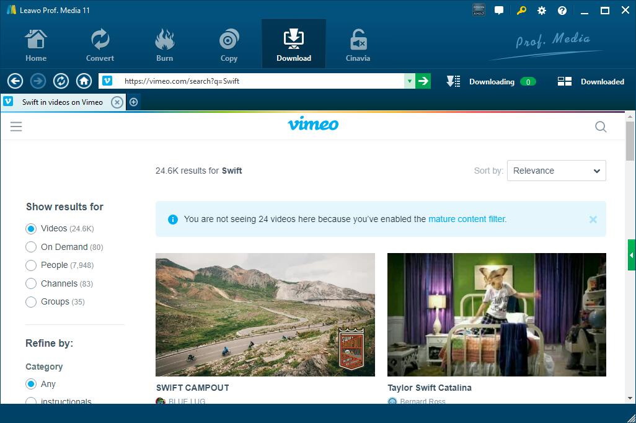Image resolution: width=636 pixels, height=423 pixels.
Task: Open the SWIFT CAMPOUT video thumbnail
Action: tap(265, 314)
